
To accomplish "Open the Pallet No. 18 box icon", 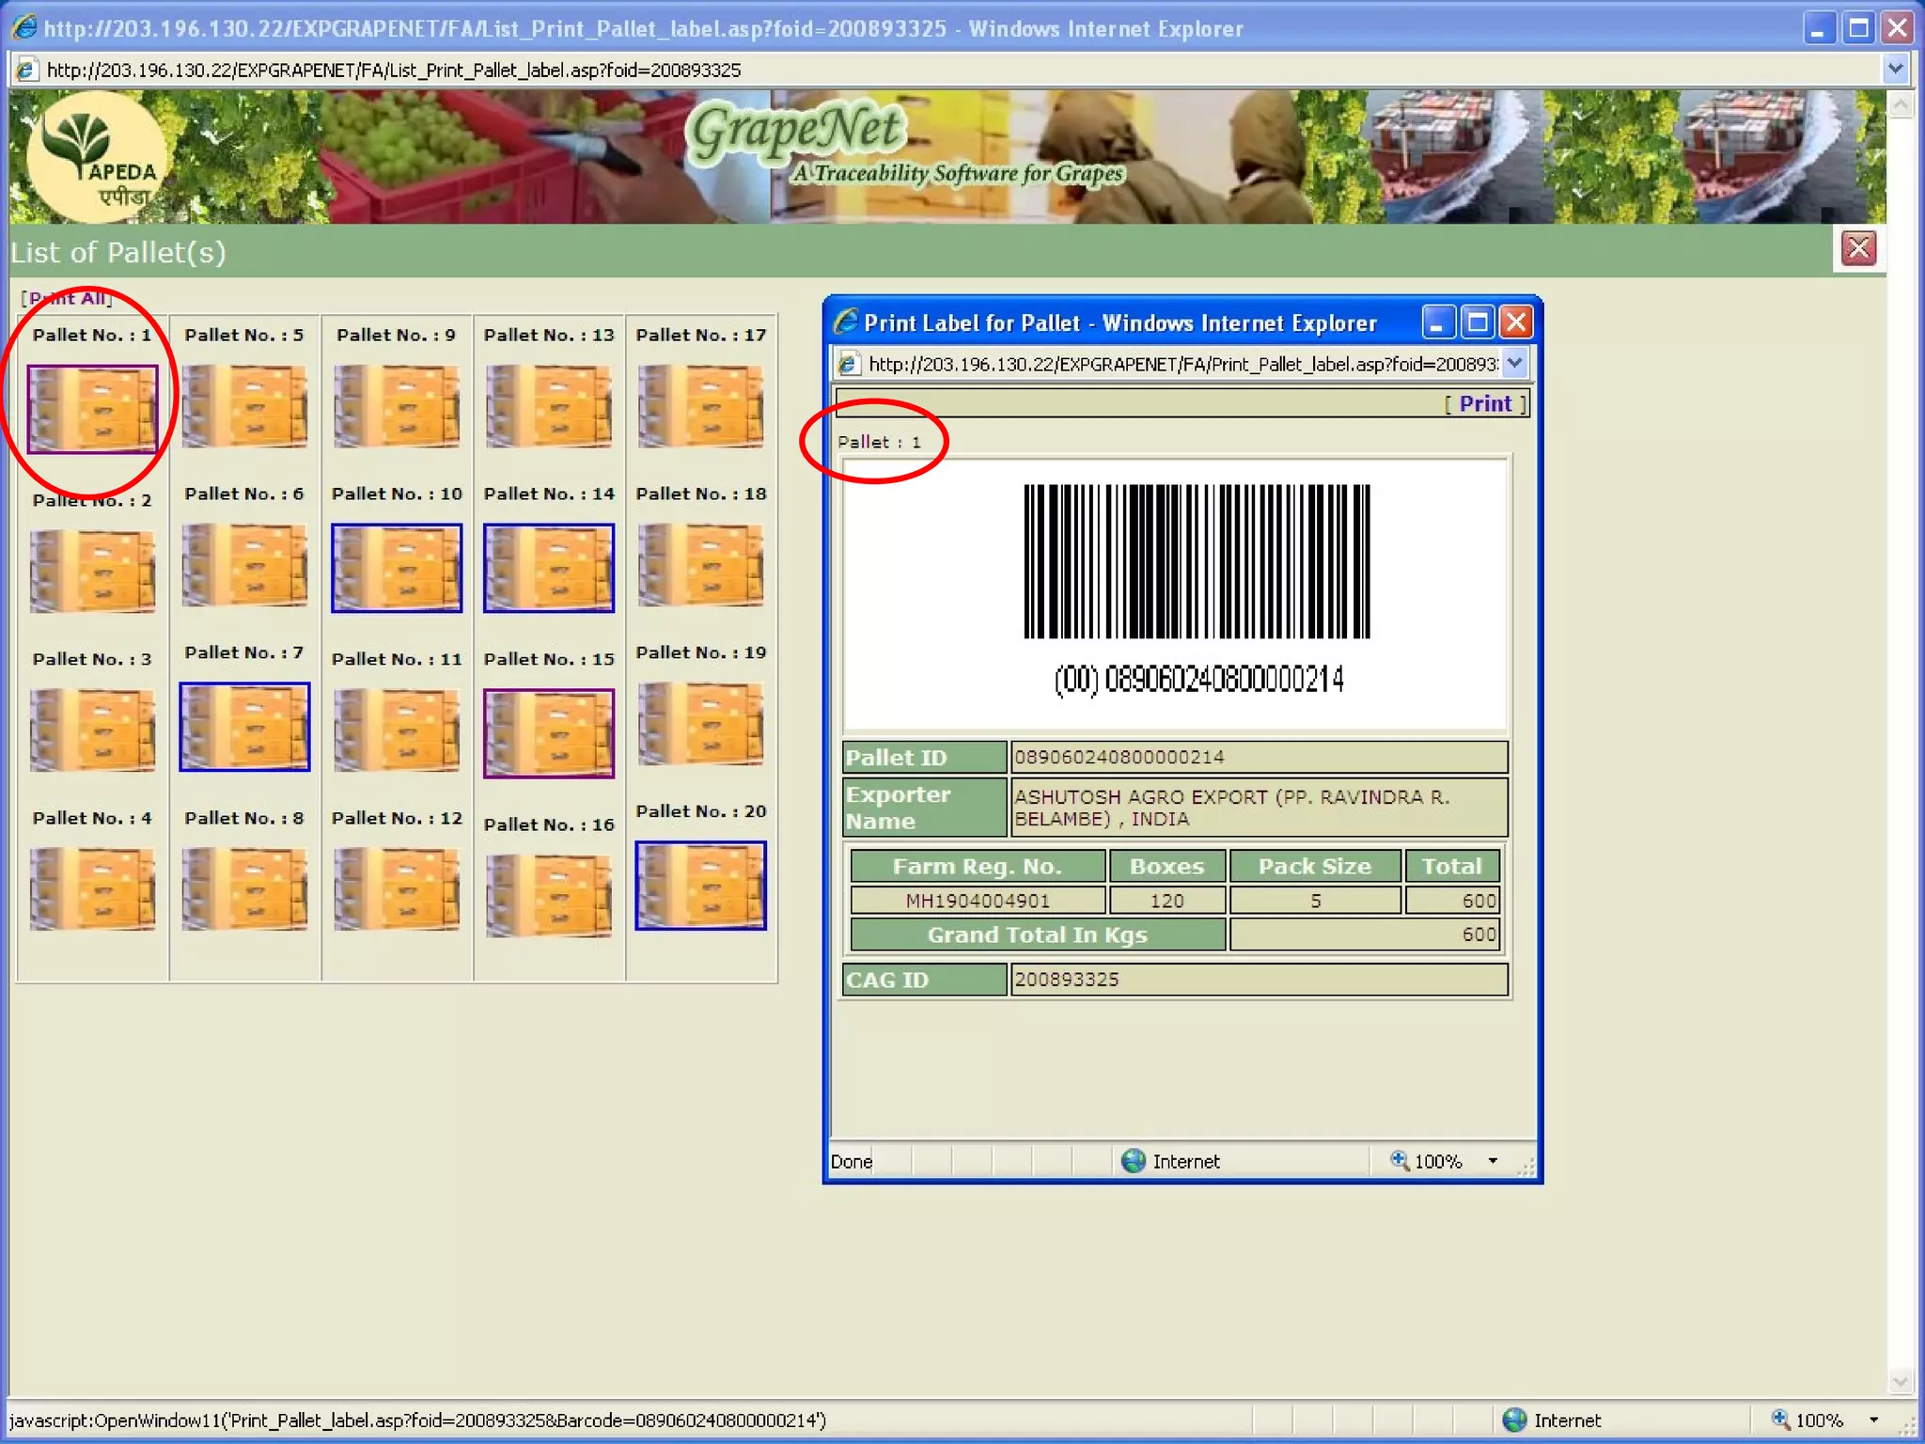I will pyautogui.click(x=701, y=565).
